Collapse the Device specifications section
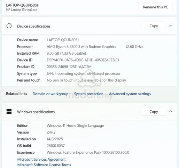The image size is (179, 168). (x=171, y=26)
